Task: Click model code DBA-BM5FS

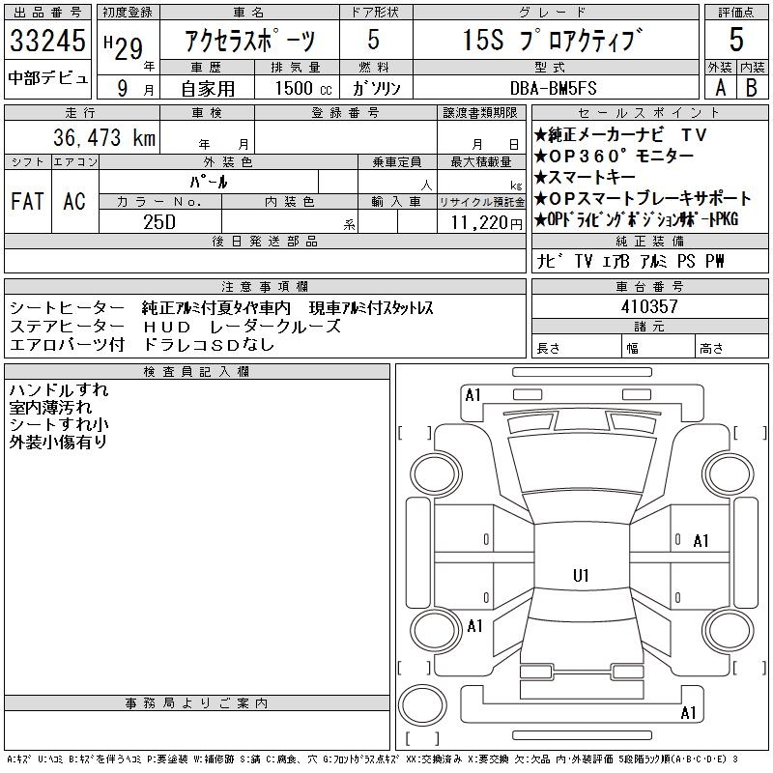Action: [553, 88]
